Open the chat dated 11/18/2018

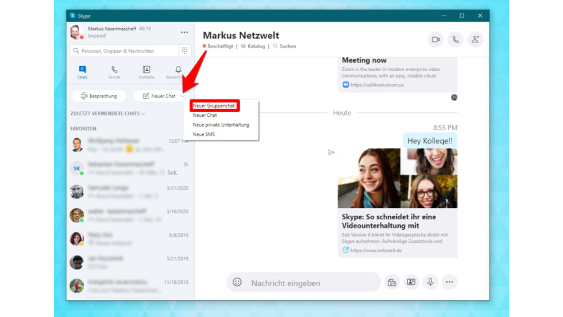[129, 286]
